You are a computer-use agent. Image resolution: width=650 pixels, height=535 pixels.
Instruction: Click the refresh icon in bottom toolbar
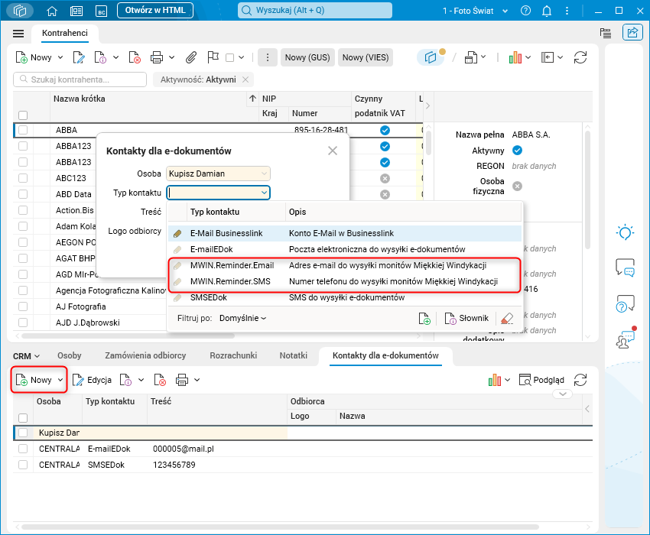[580, 380]
